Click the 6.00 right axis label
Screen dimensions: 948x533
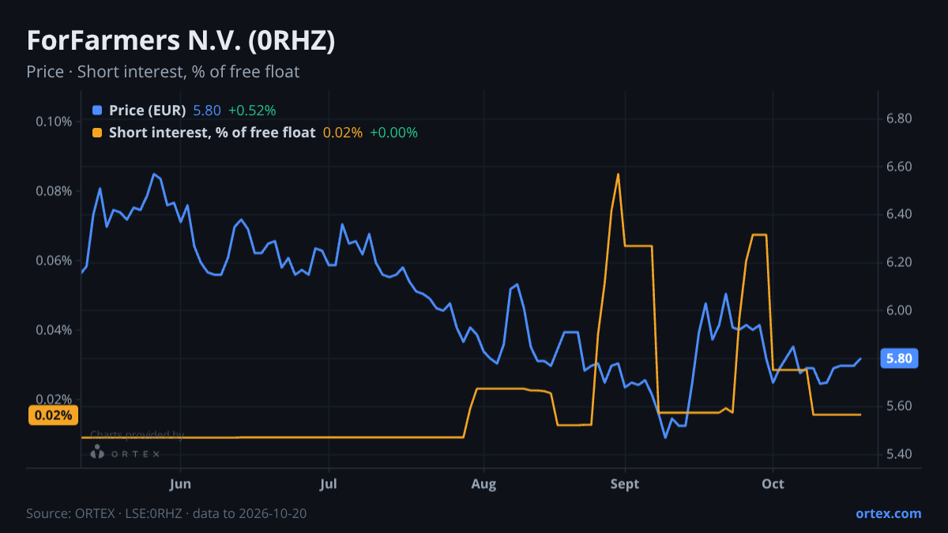coord(900,310)
